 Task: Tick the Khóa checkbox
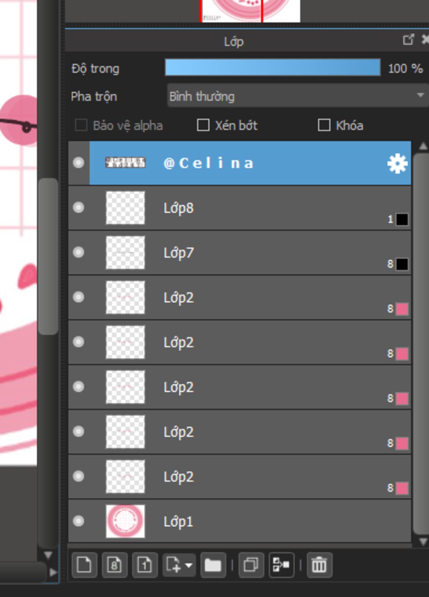324,125
